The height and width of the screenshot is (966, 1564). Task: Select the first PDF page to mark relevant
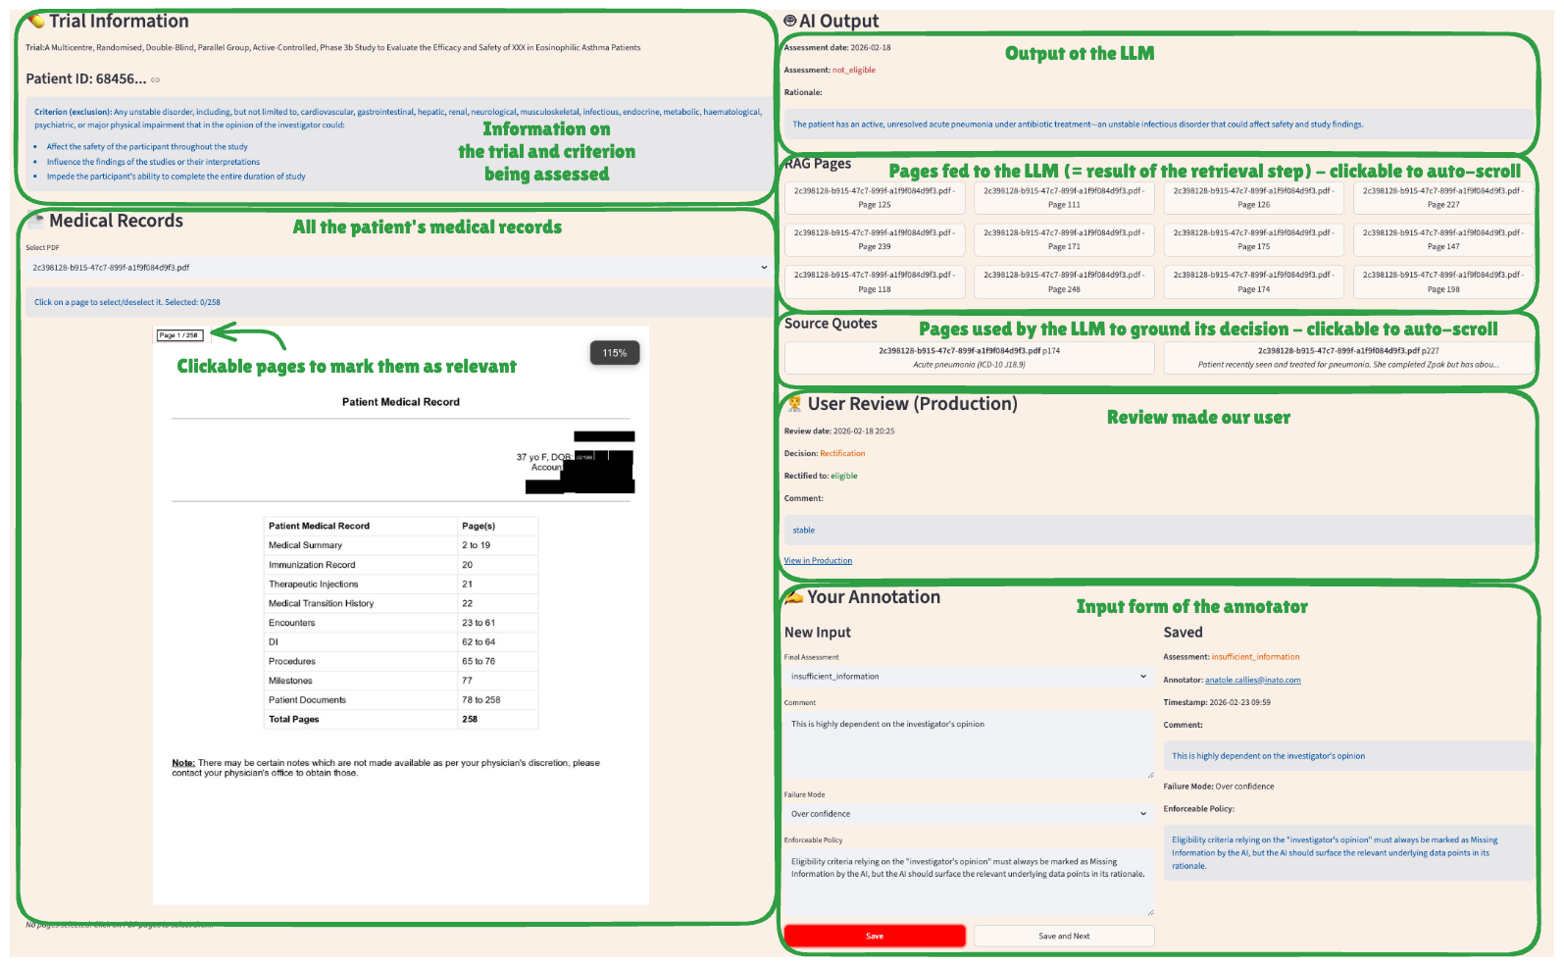(x=401, y=615)
